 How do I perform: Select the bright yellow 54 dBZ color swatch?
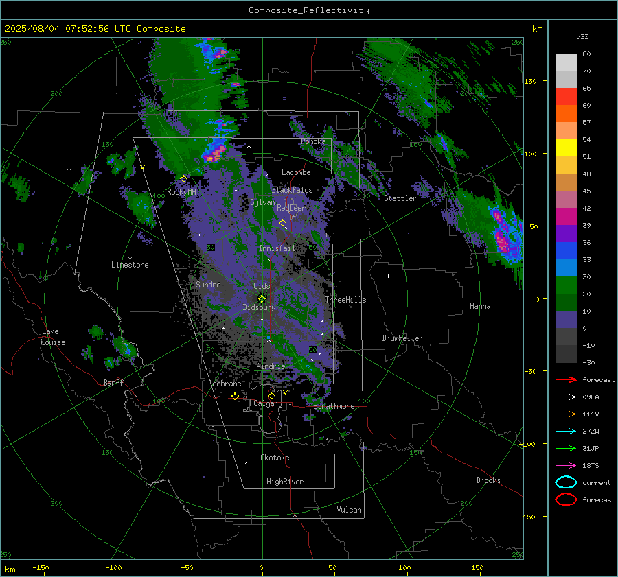pyautogui.click(x=566, y=148)
